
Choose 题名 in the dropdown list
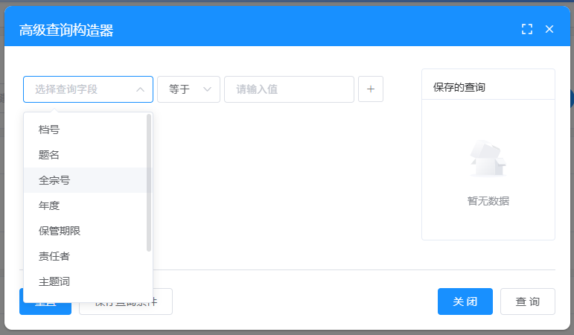[x=49, y=155]
